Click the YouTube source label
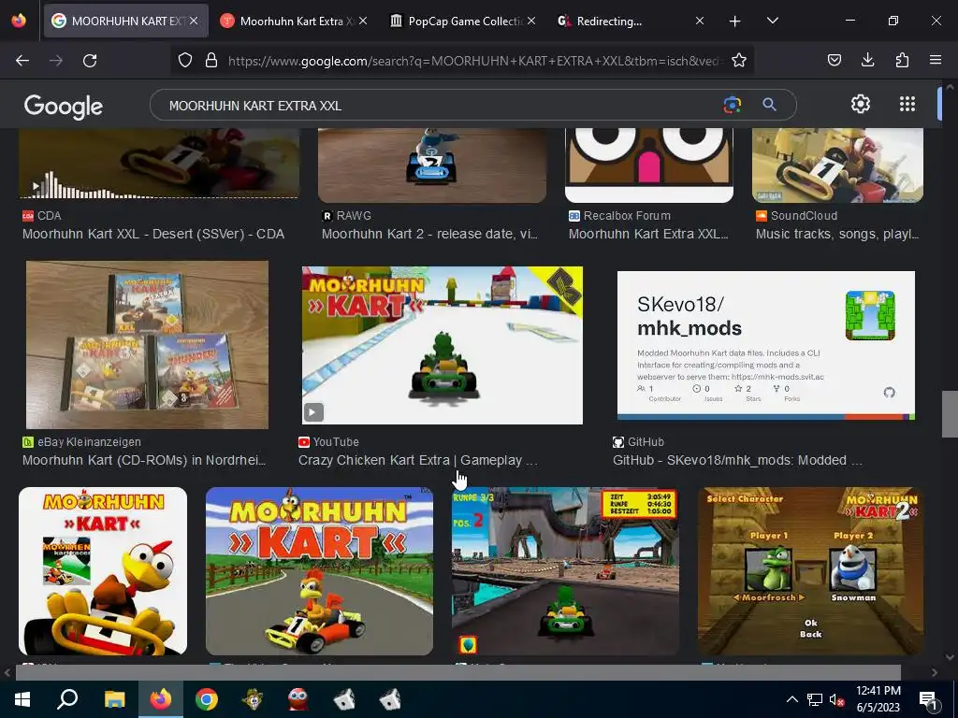 [x=336, y=442]
